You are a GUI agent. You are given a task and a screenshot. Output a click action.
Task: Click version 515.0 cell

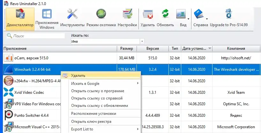(x=153, y=58)
